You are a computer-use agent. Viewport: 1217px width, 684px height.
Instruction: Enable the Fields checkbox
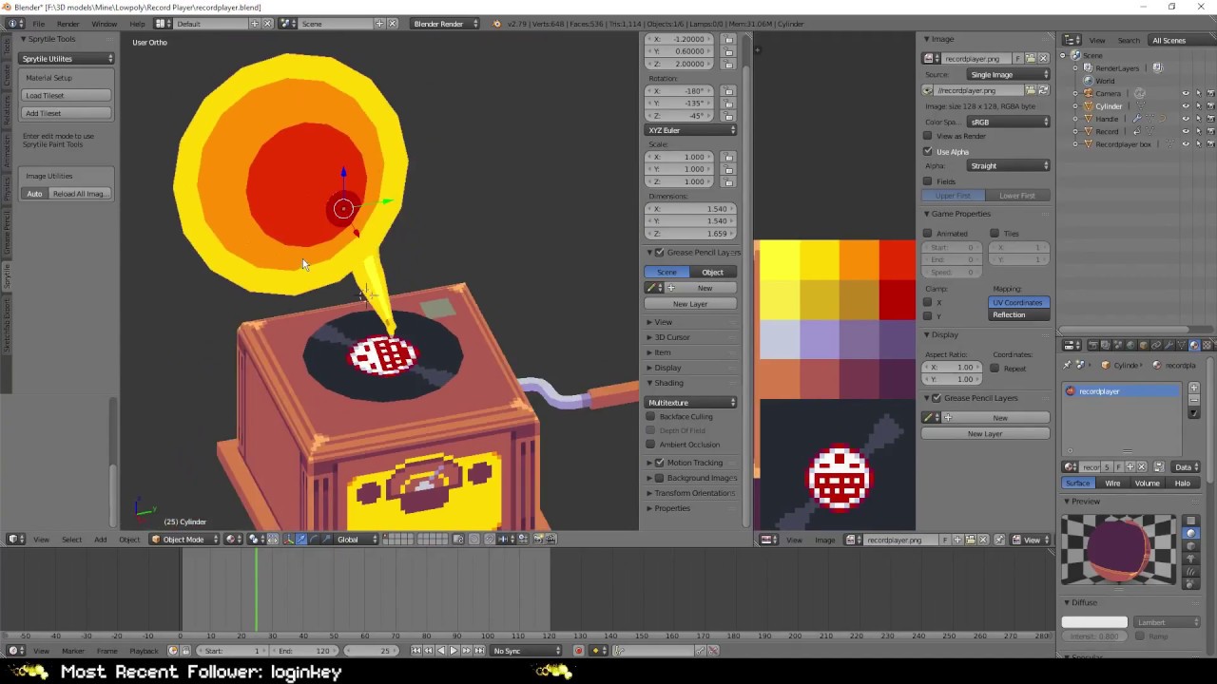click(x=928, y=180)
